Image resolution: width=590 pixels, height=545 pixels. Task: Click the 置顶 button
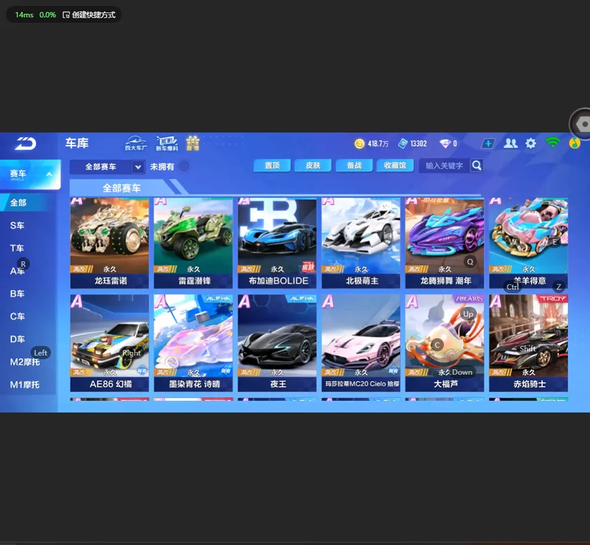(x=272, y=165)
